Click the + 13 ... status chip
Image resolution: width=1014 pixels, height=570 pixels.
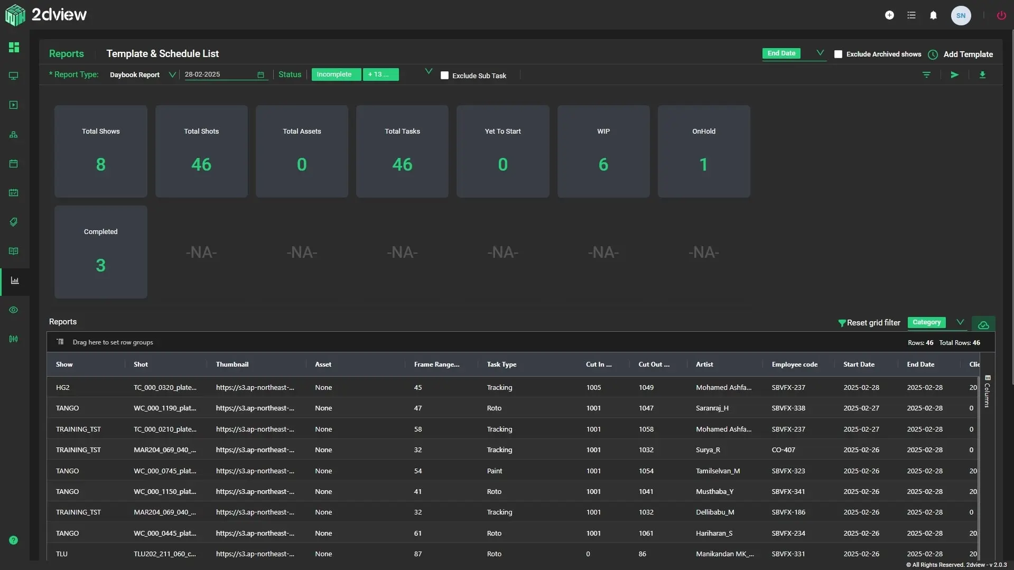point(380,74)
